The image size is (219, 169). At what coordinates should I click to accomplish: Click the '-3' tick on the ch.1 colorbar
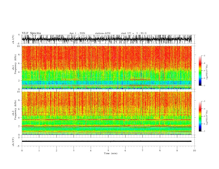[204, 56]
